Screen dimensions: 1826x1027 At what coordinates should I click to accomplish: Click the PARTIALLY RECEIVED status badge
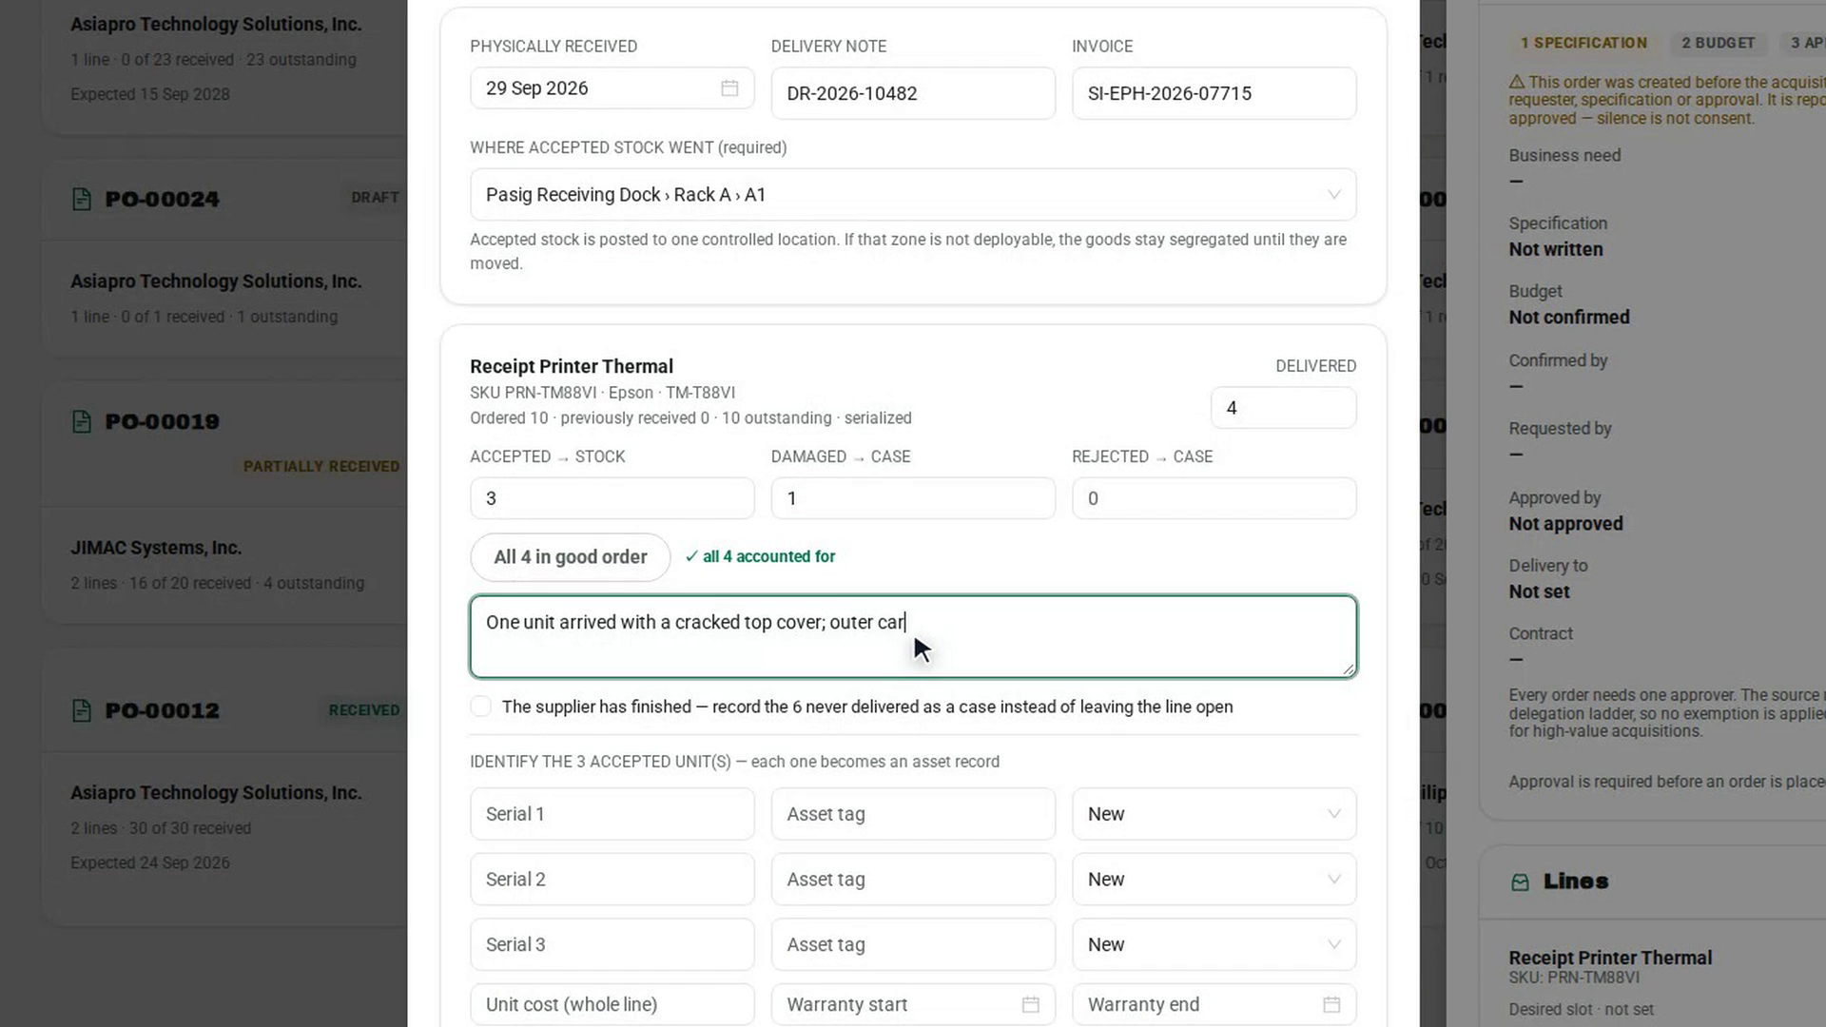(x=321, y=466)
